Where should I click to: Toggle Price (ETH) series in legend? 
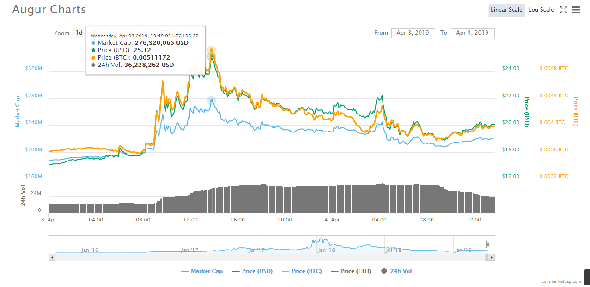click(351, 271)
